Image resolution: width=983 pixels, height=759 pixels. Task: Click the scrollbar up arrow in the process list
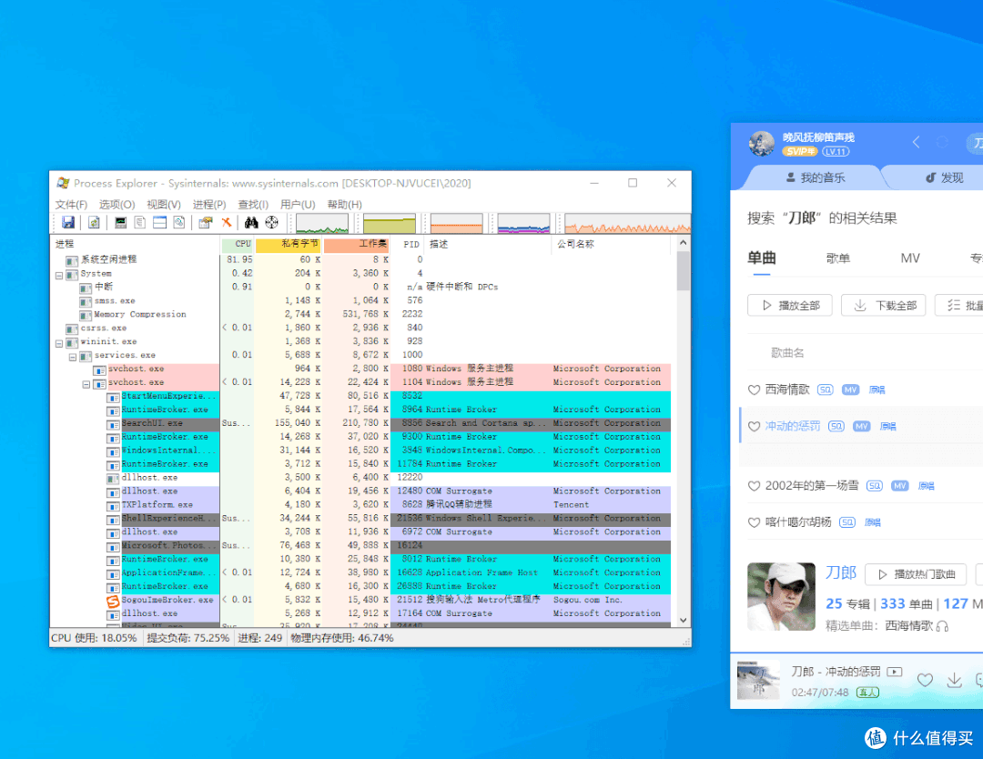tap(684, 243)
